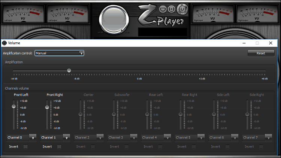281x158 pixels.
Task: Toggle Invert checkbox under Side Right
Action: tap(261, 147)
